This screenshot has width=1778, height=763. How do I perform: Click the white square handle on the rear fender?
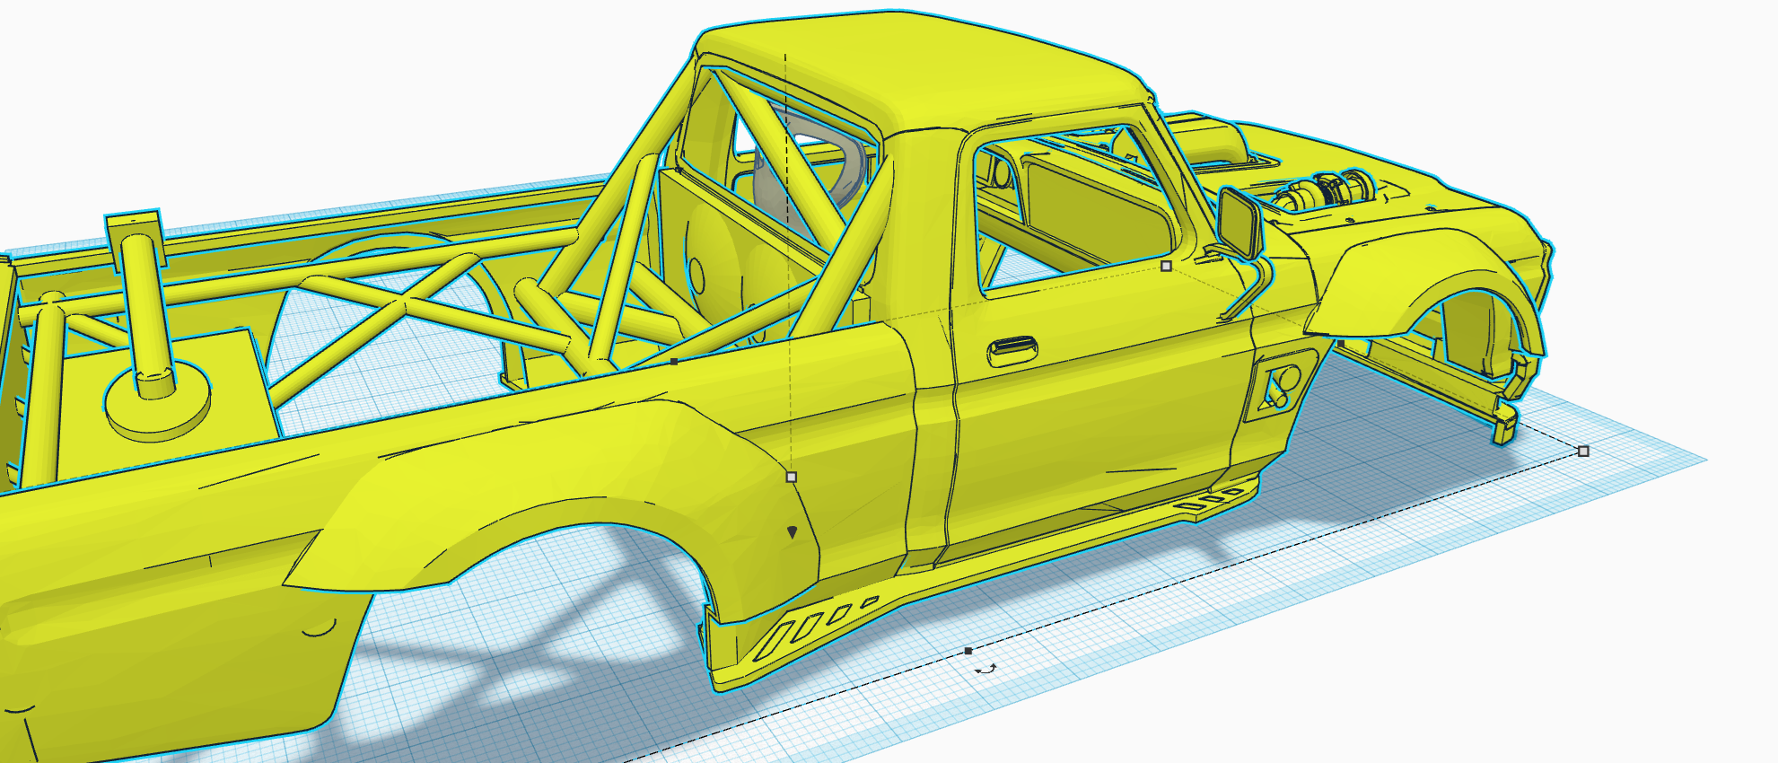point(791,478)
